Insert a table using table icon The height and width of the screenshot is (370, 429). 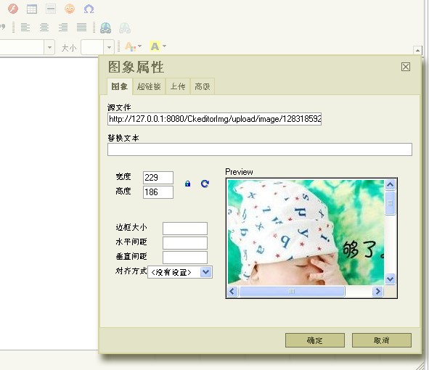point(32,9)
